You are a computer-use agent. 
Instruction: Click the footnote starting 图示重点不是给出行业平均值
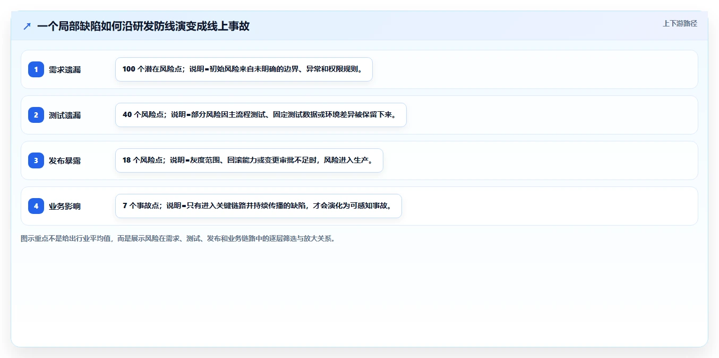[x=178, y=238]
